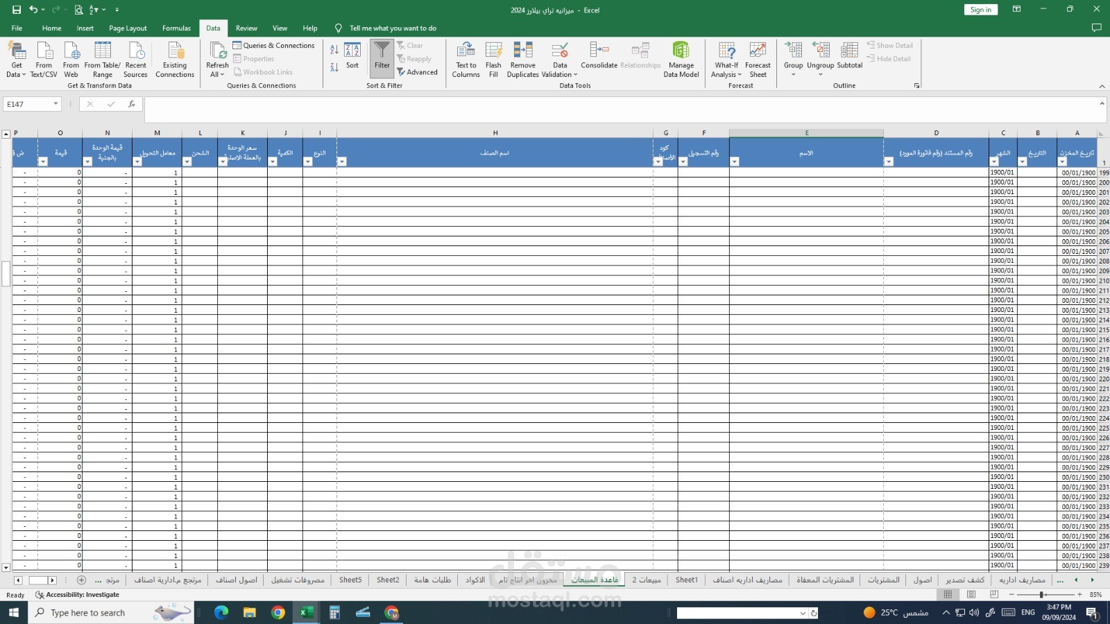The height and width of the screenshot is (624, 1110).
Task: Switch to Page Break Preview view
Action: tap(994, 594)
